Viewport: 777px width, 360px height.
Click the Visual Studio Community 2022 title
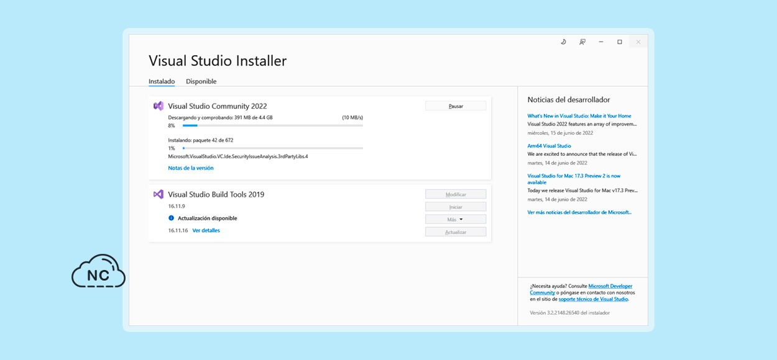pyautogui.click(x=218, y=106)
